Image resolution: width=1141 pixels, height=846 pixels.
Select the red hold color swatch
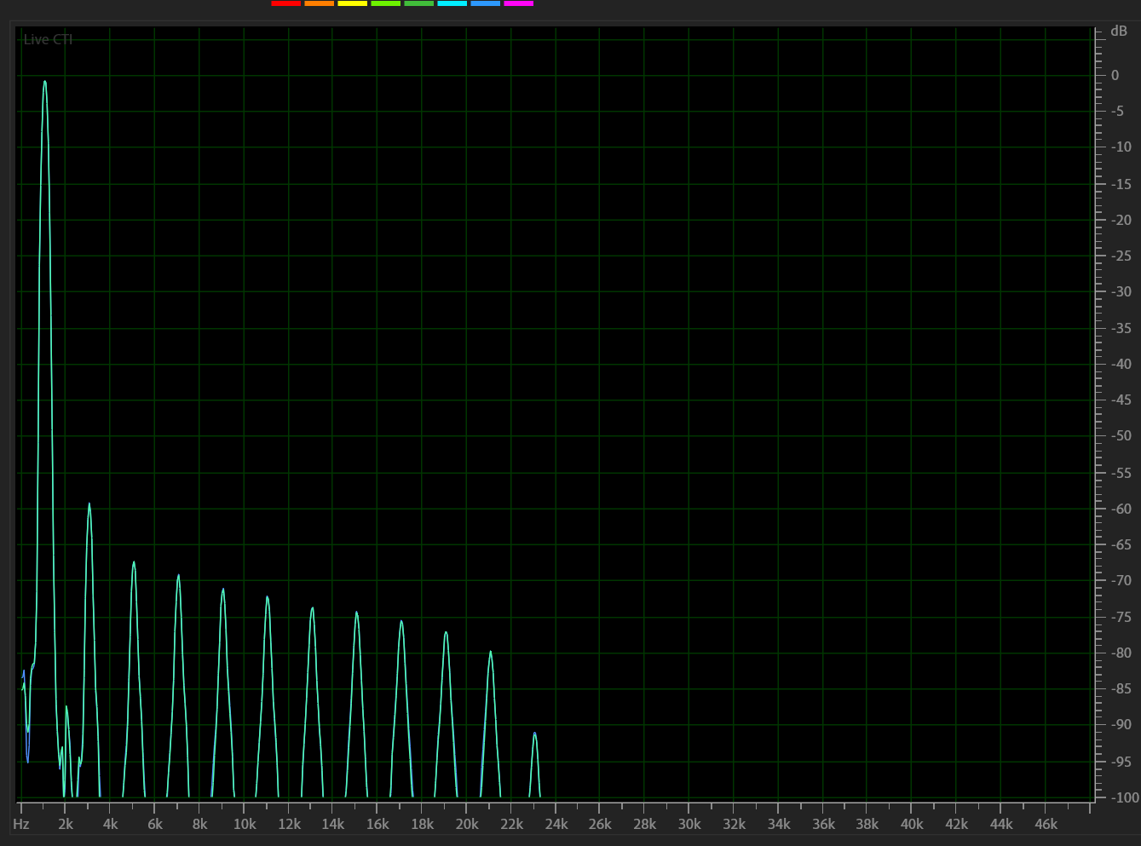point(285,3)
